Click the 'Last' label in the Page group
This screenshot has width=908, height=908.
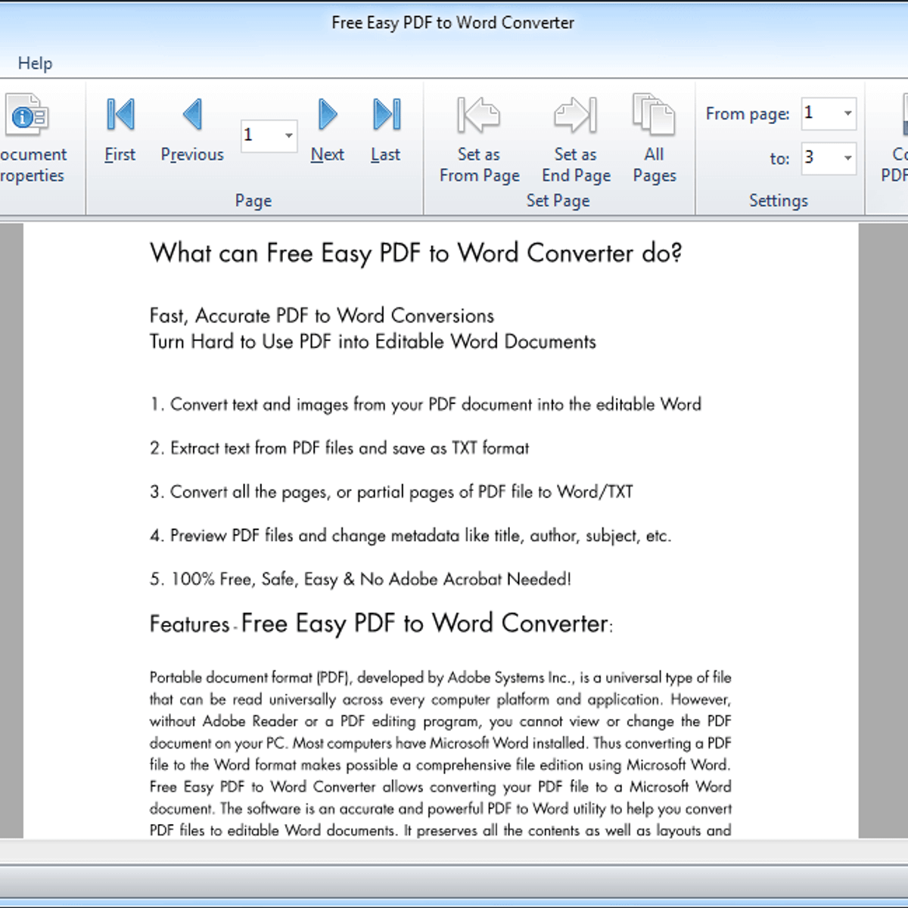pyautogui.click(x=386, y=154)
